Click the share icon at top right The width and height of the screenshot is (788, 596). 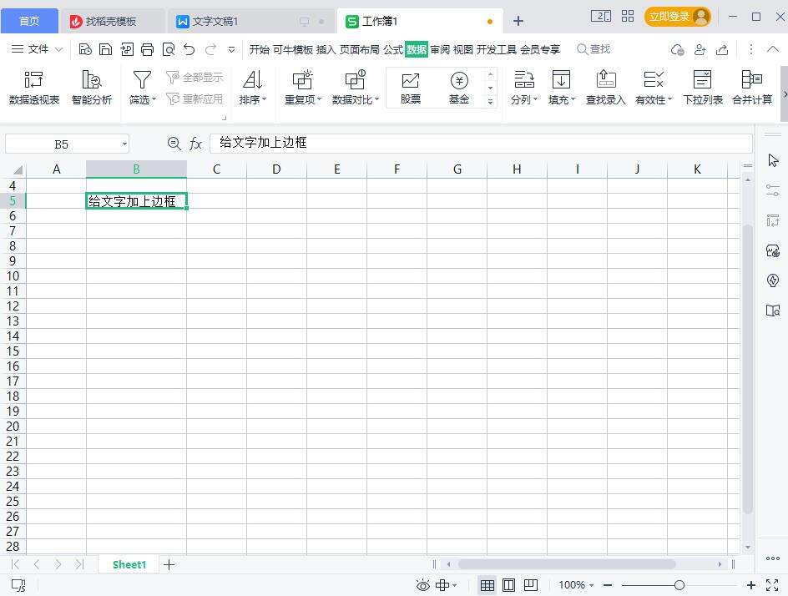722,49
